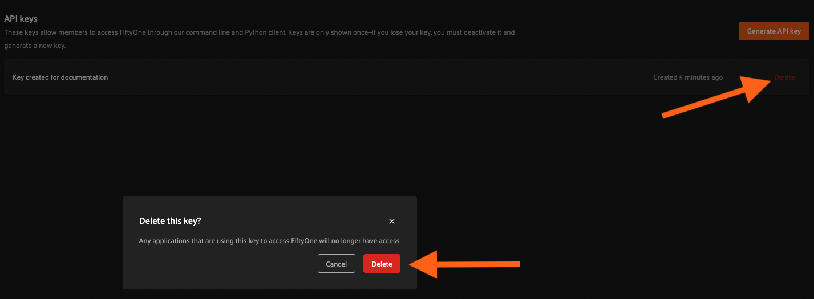The height and width of the screenshot is (299, 814).
Task: Select 'Key created for documentation' text
Action: [60, 77]
